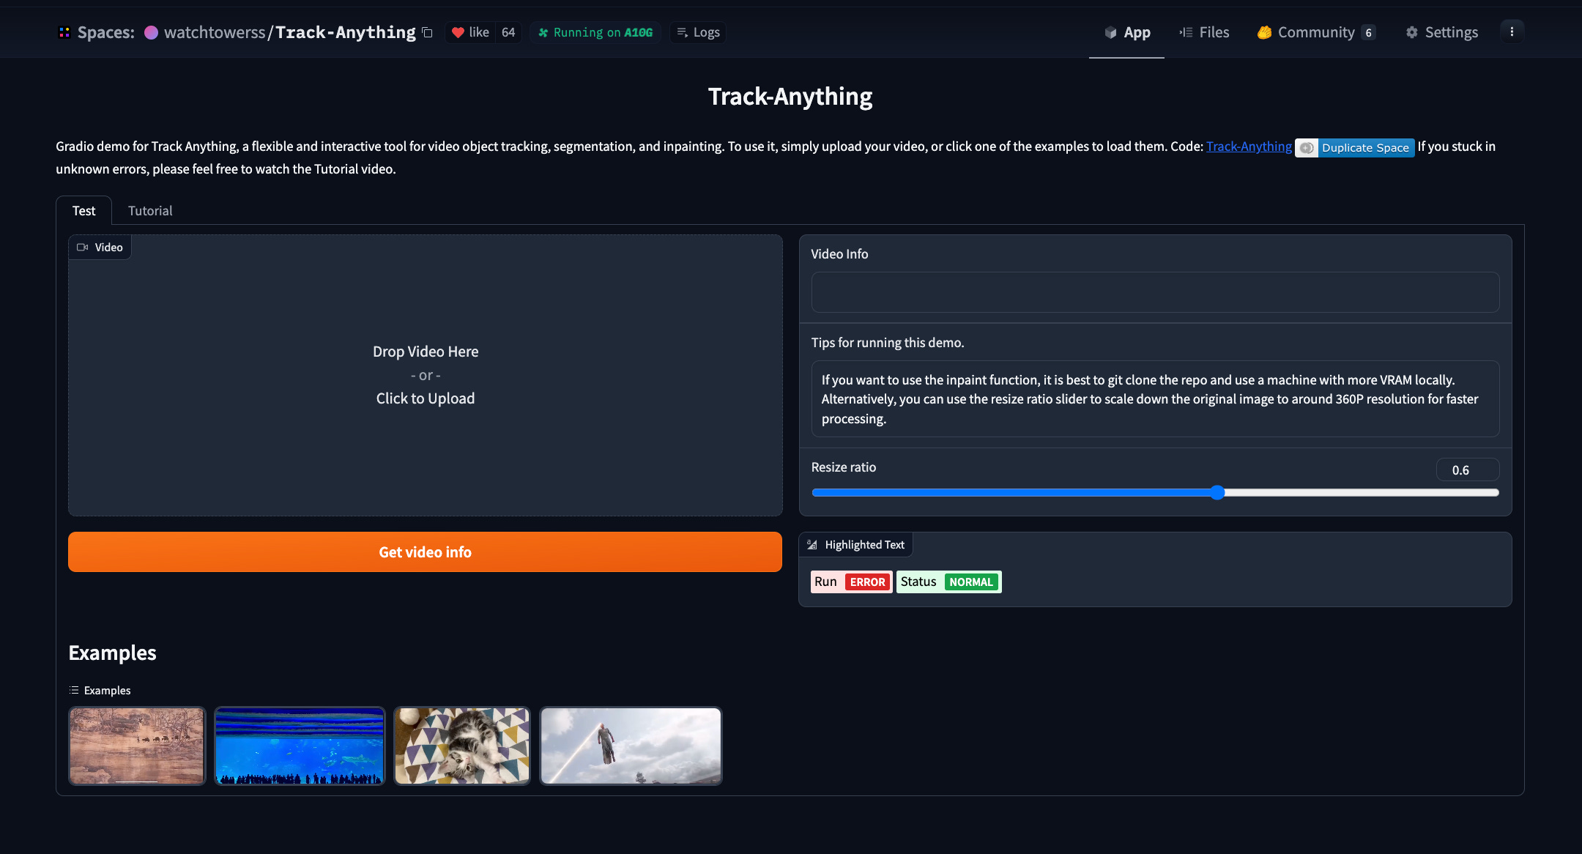This screenshot has width=1582, height=854.
Task: Click the Community tab hand icon
Action: 1264,32
